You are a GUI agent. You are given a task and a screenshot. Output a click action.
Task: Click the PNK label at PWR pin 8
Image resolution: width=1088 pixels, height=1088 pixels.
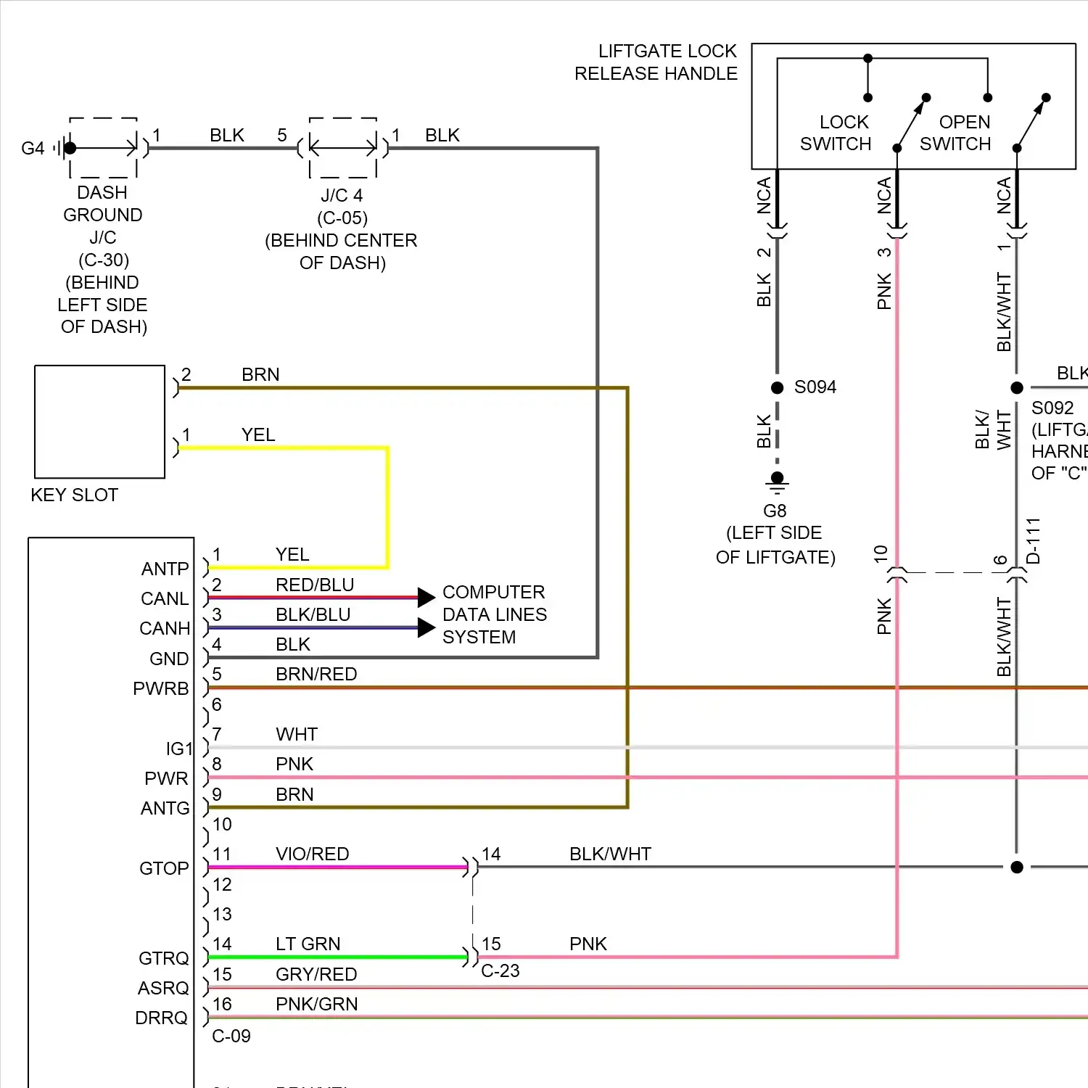pos(294,764)
